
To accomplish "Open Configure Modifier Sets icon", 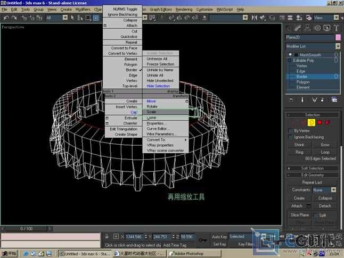I will click(x=334, y=100).
